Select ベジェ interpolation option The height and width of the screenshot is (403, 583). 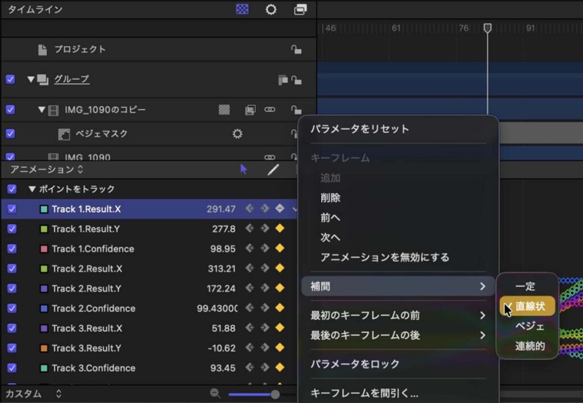(529, 326)
